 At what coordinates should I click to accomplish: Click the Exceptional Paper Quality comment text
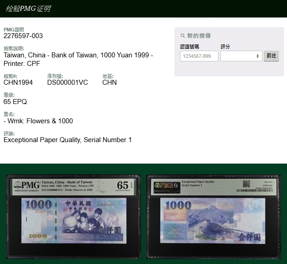click(x=68, y=140)
